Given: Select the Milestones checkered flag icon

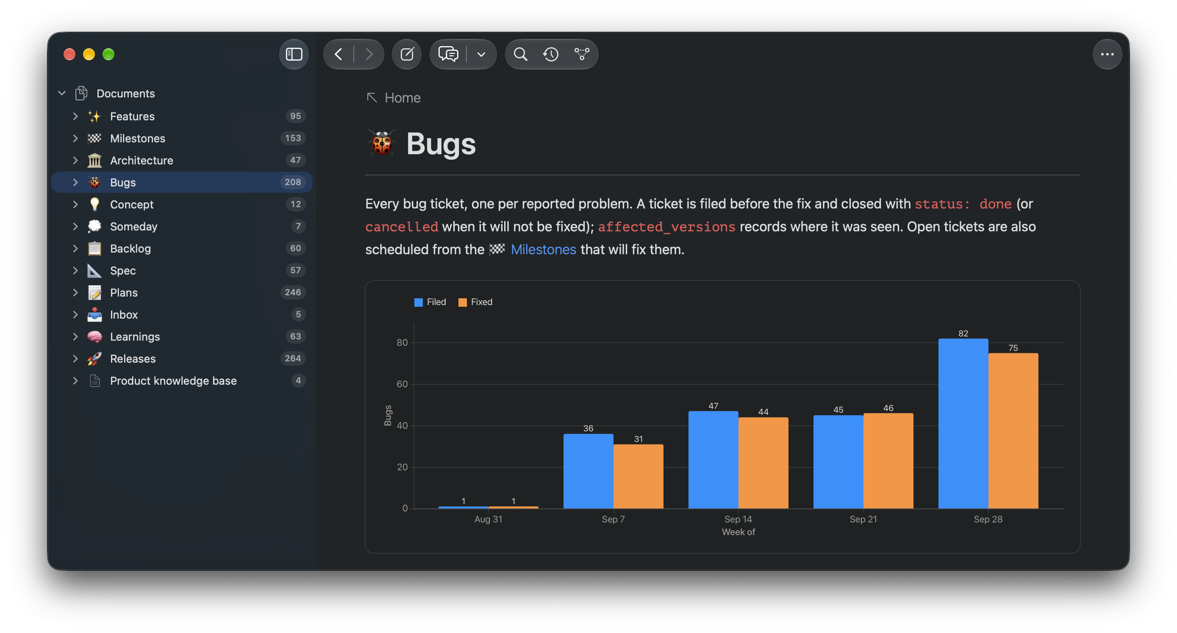Looking at the screenshot, I should pos(94,138).
